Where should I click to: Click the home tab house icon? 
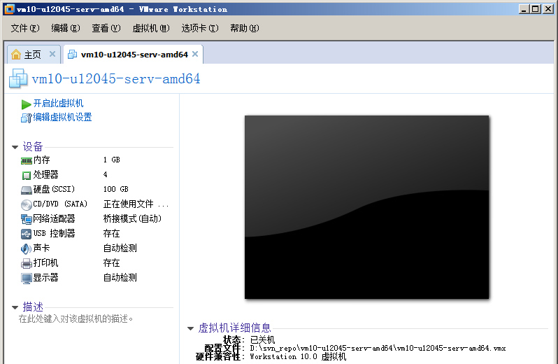coord(16,55)
